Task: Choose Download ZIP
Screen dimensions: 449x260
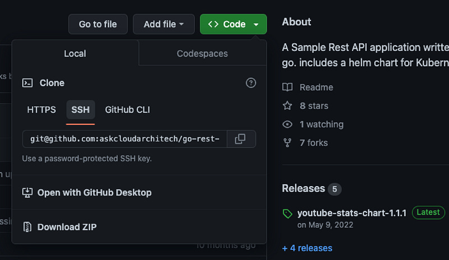Action: coord(67,227)
